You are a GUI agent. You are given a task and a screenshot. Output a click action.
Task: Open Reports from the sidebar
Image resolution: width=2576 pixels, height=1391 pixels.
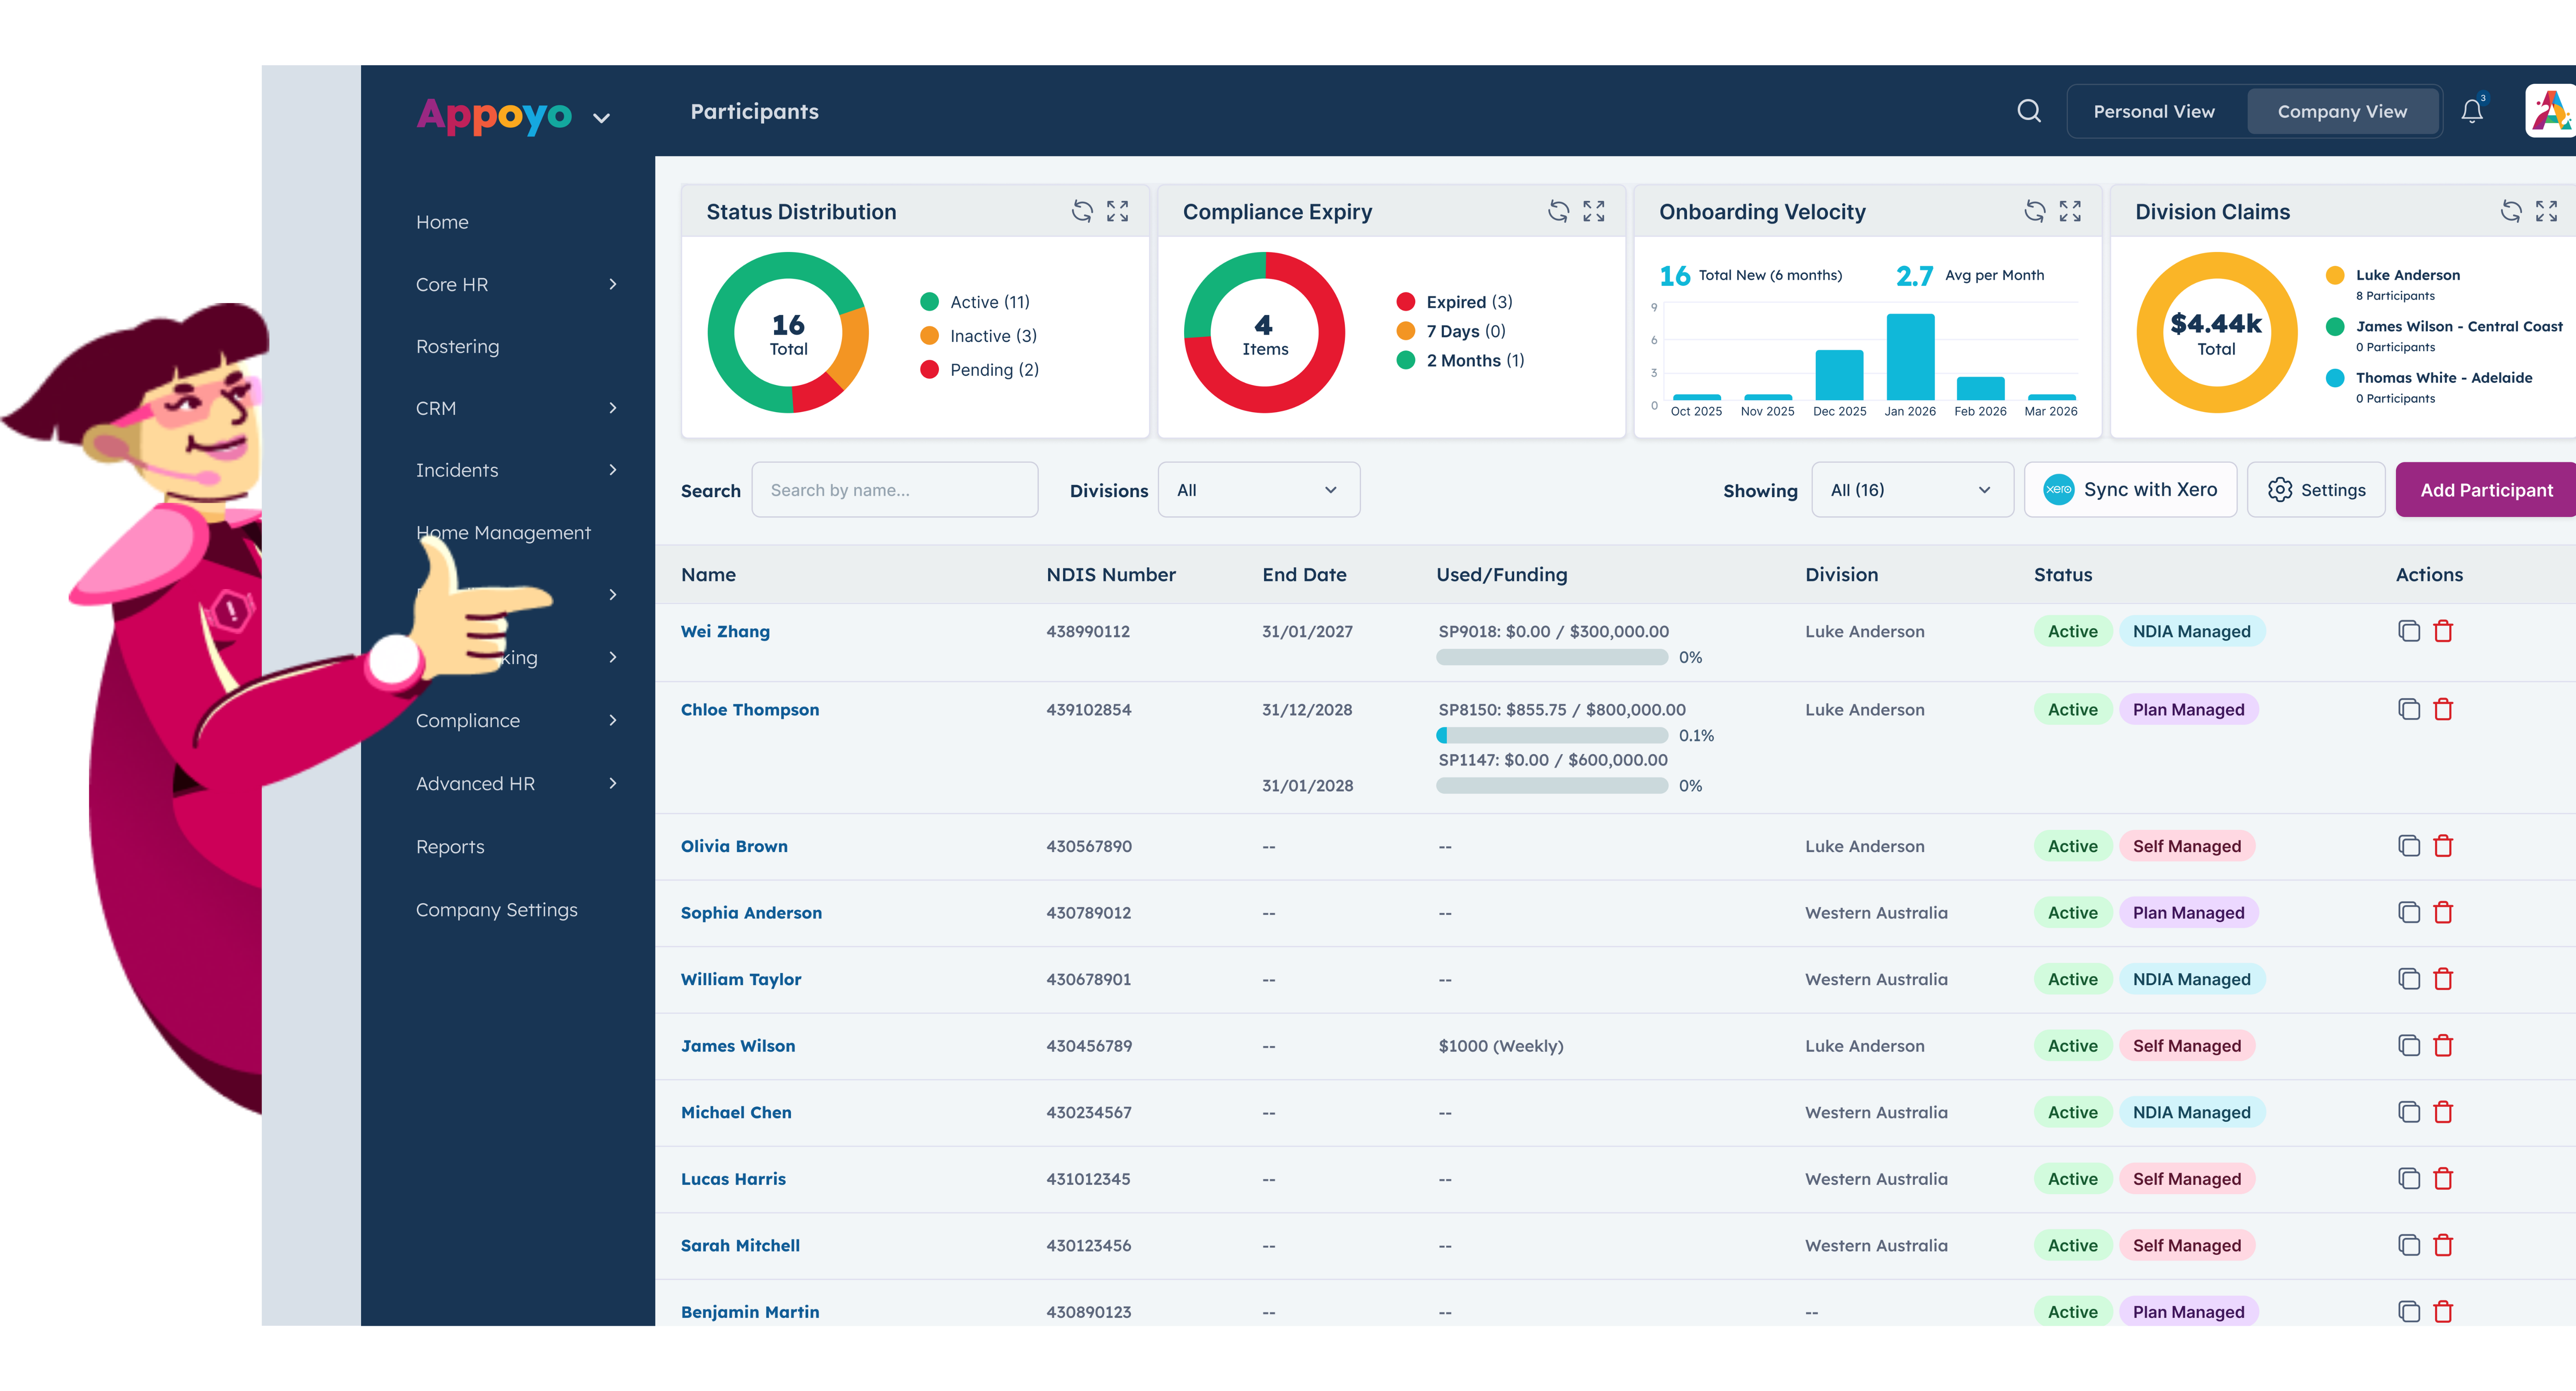coord(450,846)
